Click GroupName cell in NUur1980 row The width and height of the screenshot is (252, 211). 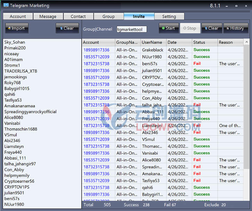(127, 57)
